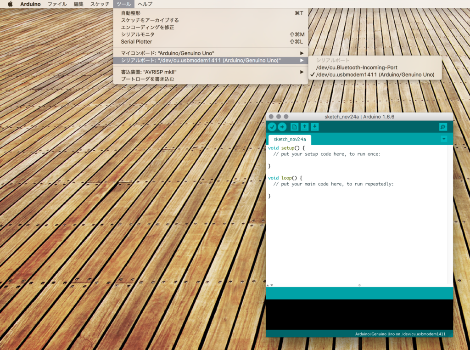
Task: Close the ツール menu in menu bar
Action: pyautogui.click(x=124, y=4)
